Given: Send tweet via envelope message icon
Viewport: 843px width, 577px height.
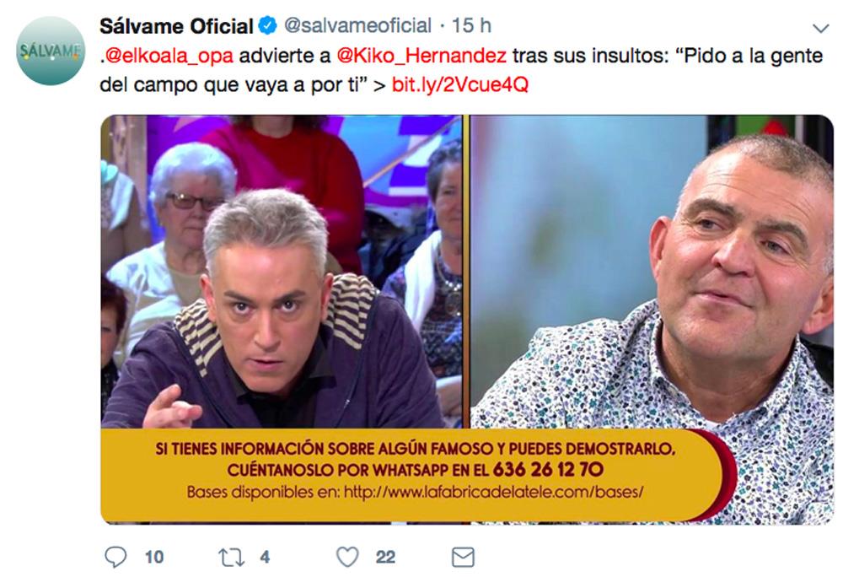Looking at the screenshot, I should click(x=463, y=557).
